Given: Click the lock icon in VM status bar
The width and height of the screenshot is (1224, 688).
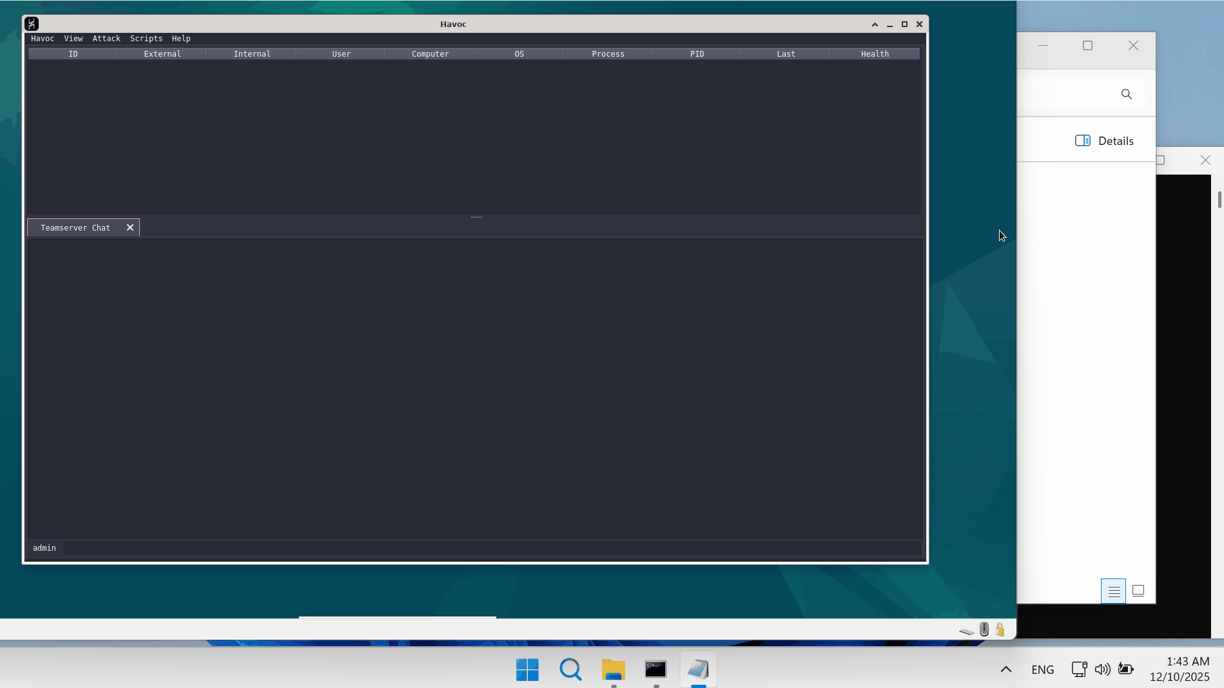Looking at the screenshot, I should click(x=1000, y=629).
